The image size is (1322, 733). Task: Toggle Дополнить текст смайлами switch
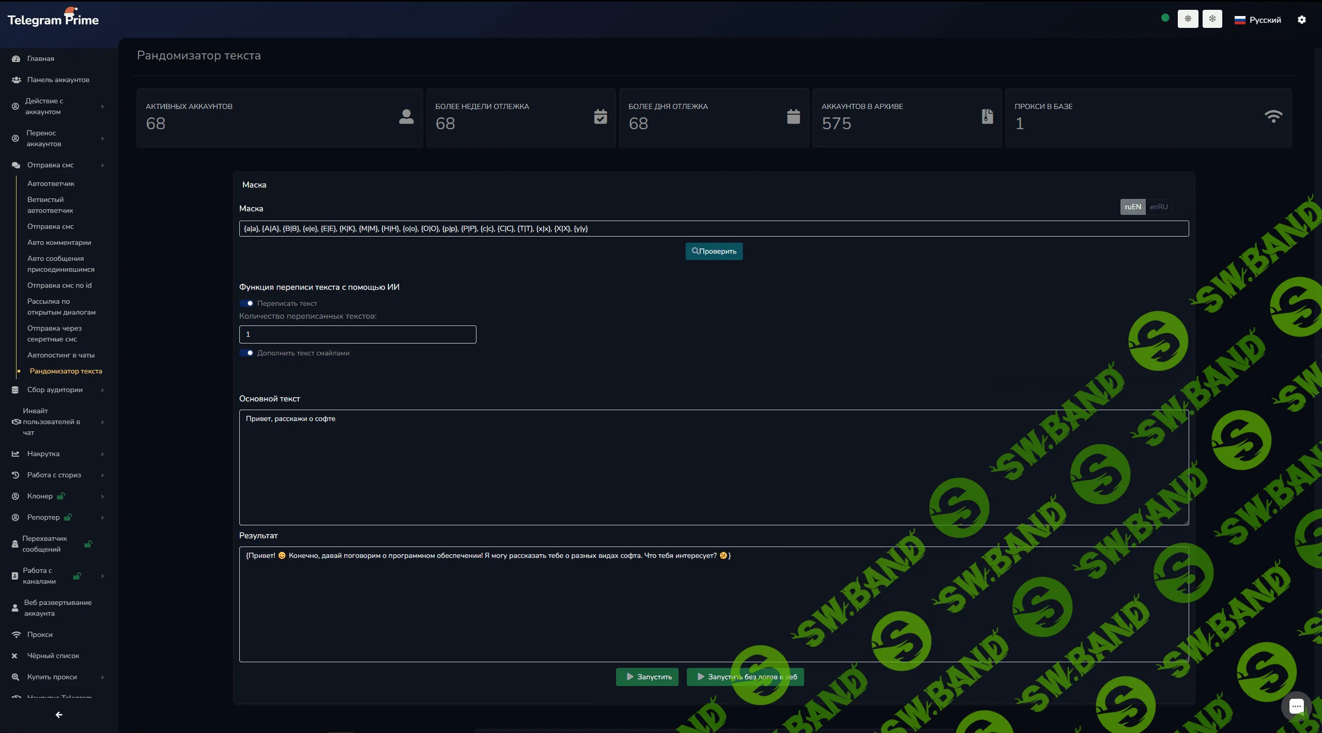coord(247,353)
